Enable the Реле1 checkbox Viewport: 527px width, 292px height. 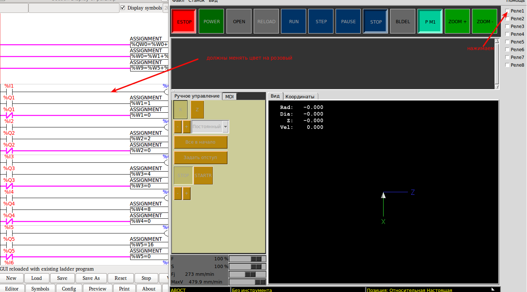507,11
